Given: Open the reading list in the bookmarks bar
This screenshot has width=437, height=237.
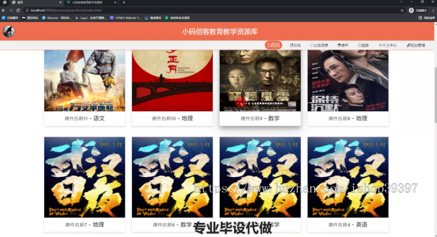Looking at the screenshot, I should click(x=426, y=18).
